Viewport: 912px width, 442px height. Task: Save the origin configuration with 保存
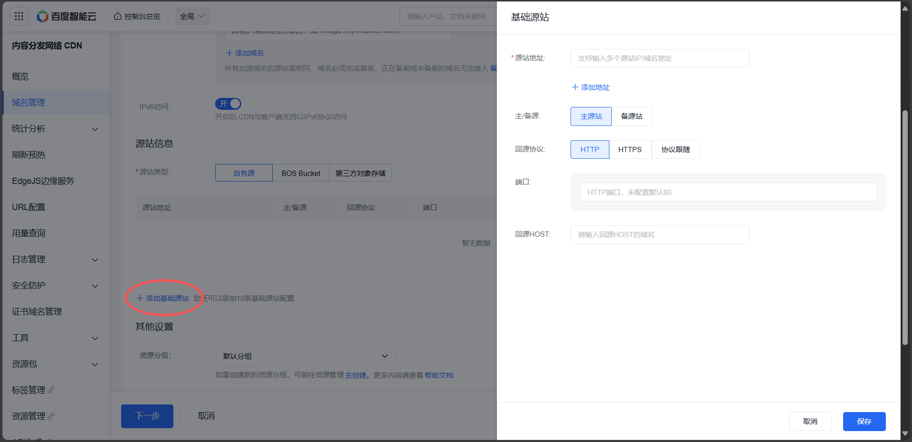tap(864, 422)
